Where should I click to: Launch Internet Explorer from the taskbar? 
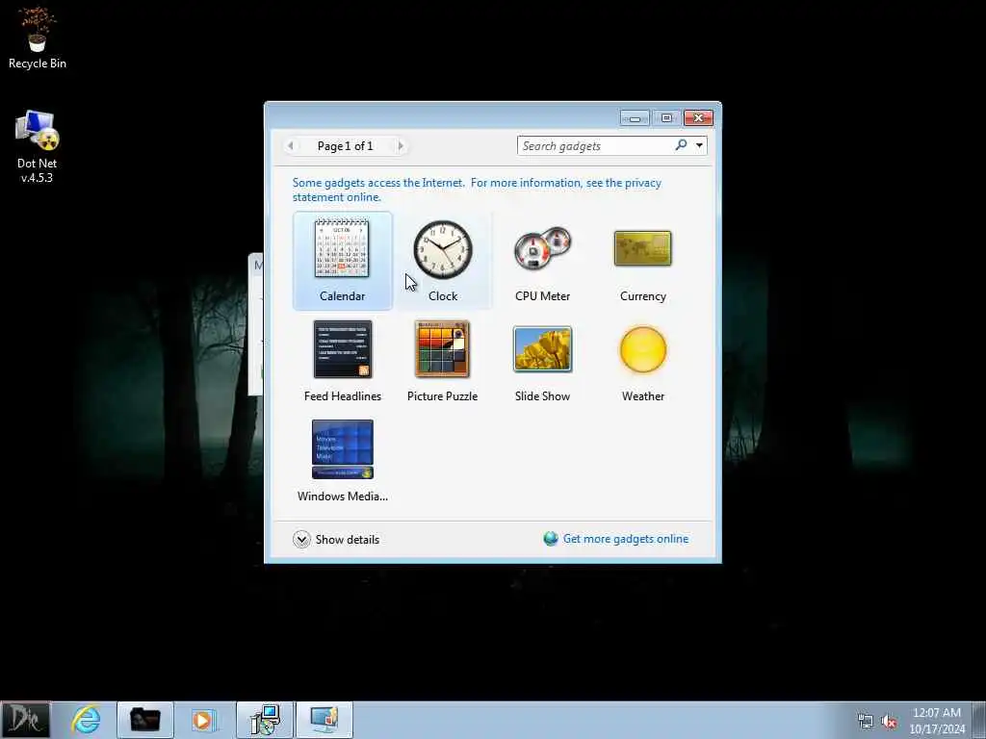(86, 720)
